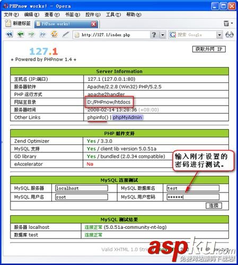Screen dimensions: 238x265
Task: Click the Opera logo in title bar
Action: (6, 6)
